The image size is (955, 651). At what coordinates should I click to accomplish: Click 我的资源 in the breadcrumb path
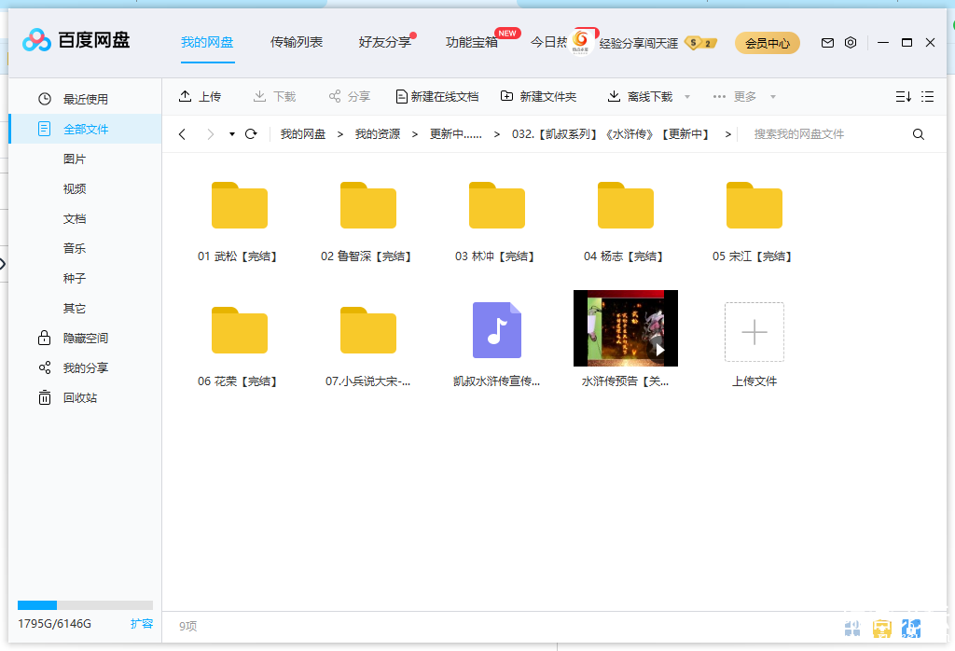click(378, 134)
